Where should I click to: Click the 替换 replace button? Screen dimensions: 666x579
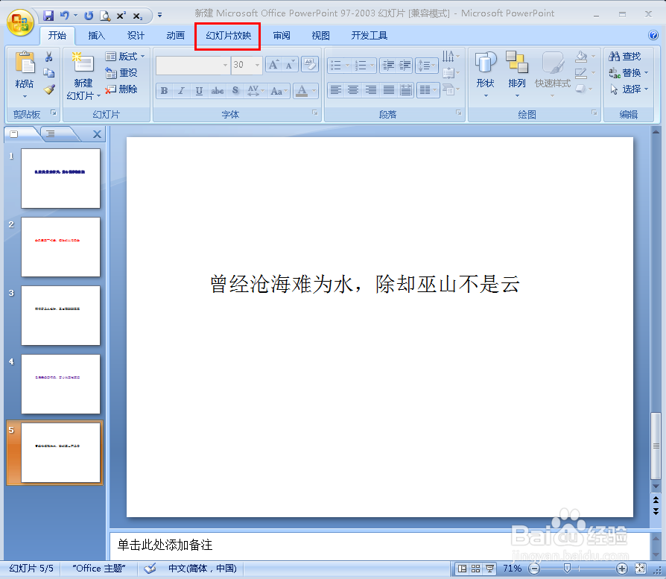pos(629,72)
